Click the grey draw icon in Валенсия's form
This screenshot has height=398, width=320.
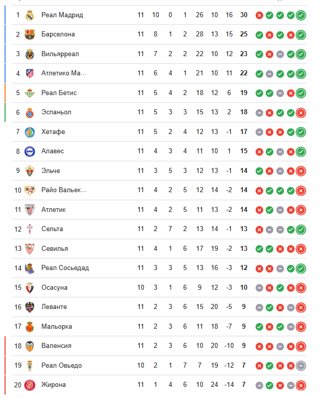[280, 346]
